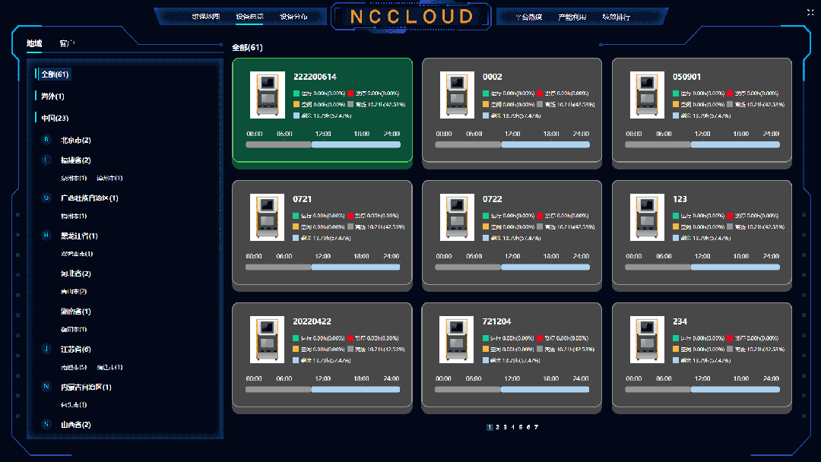Expand the 中国(23) region group
This screenshot has height=462, width=821.
pyautogui.click(x=55, y=118)
